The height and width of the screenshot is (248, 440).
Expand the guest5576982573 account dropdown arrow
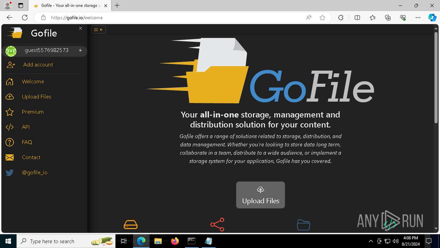80,50
